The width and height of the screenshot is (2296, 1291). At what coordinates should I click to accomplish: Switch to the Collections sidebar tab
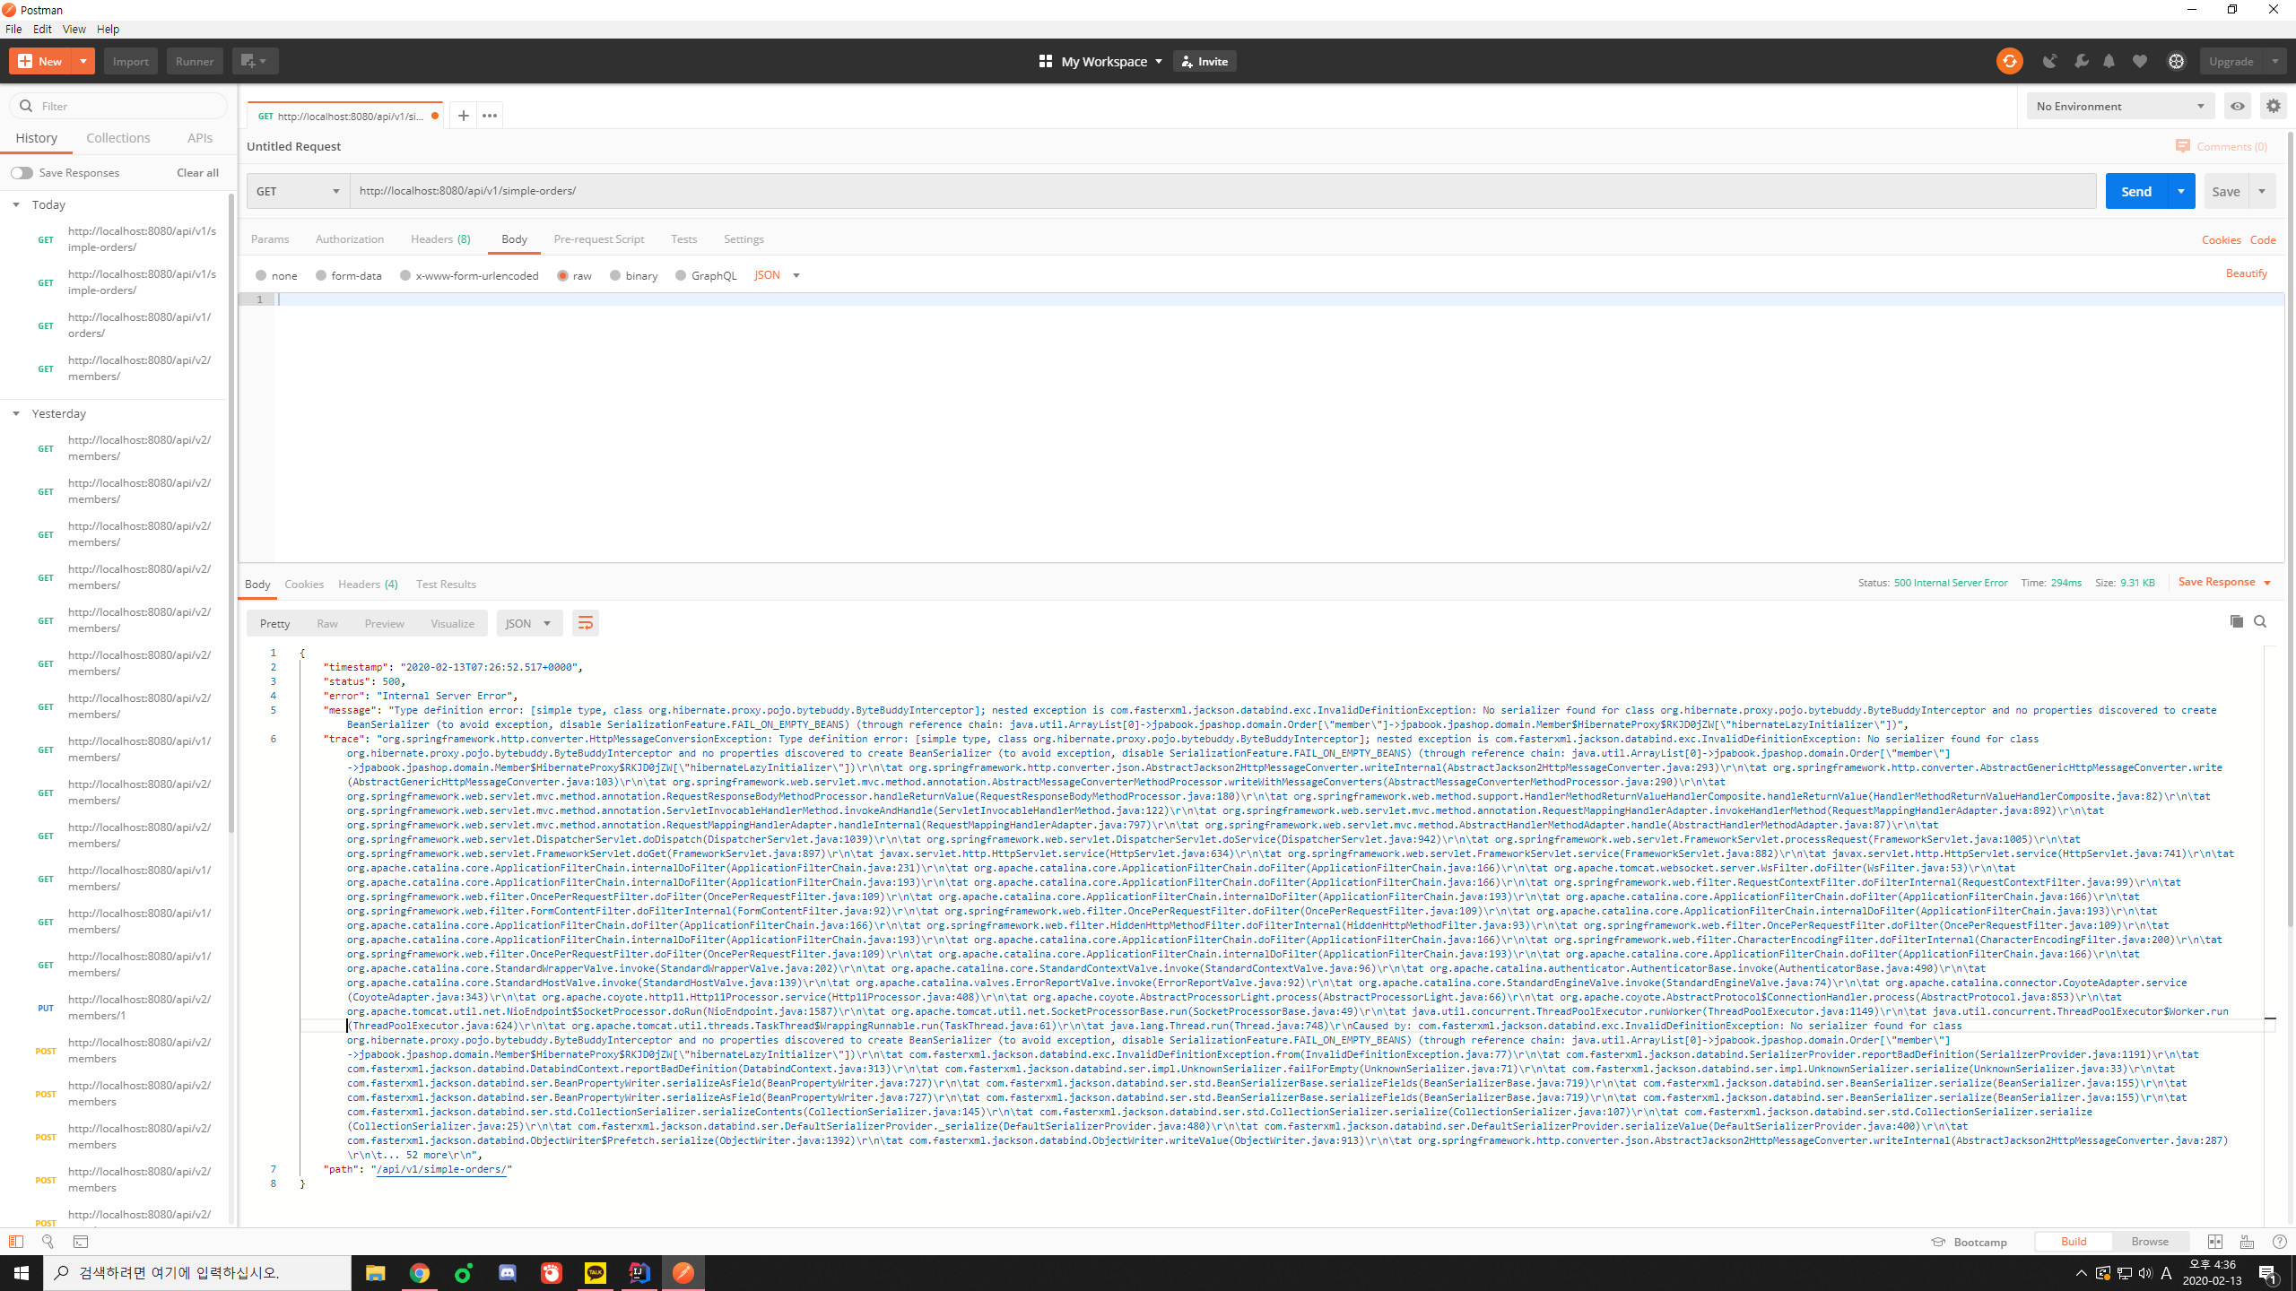click(118, 137)
